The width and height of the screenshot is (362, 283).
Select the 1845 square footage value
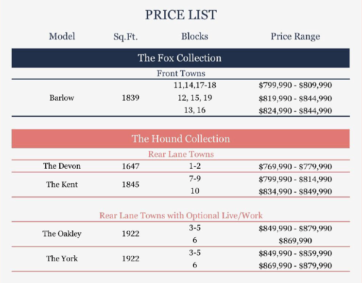point(130,184)
